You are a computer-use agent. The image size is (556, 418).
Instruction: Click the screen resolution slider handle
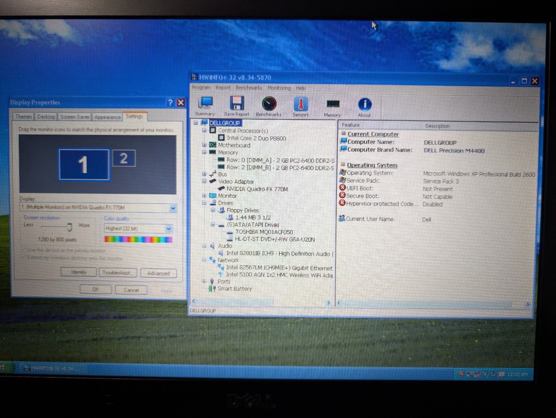(x=69, y=227)
